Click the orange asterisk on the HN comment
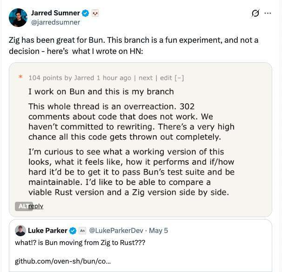282x272 pixels. click(x=20, y=77)
